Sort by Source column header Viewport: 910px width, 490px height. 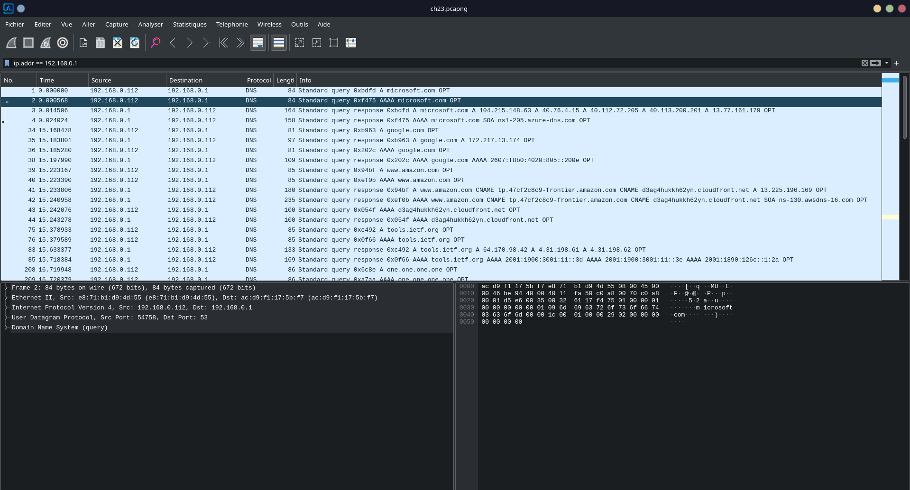(127, 80)
